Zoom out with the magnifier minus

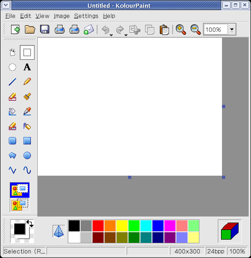click(195, 30)
